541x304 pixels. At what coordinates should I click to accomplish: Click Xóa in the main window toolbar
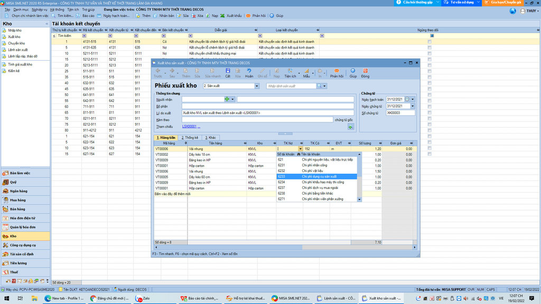point(198,15)
